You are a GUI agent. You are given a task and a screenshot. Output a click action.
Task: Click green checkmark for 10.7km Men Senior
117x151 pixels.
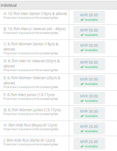(x=82, y=20)
